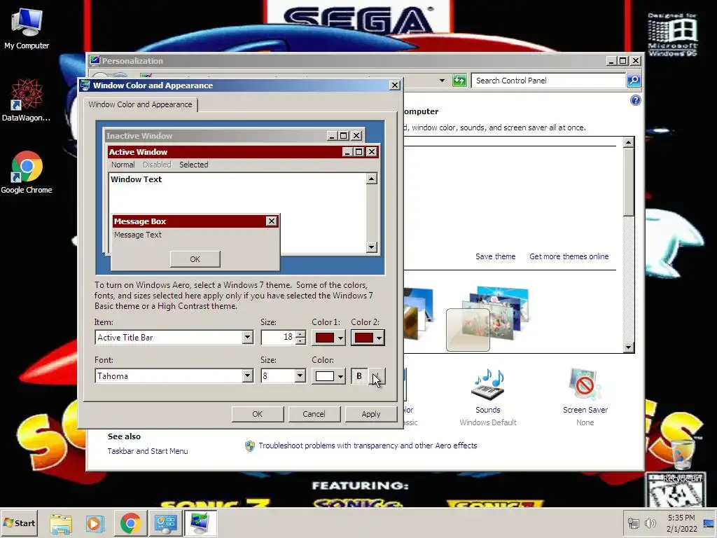Click the preview OK button
This screenshot has height=538, width=717.
195,259
